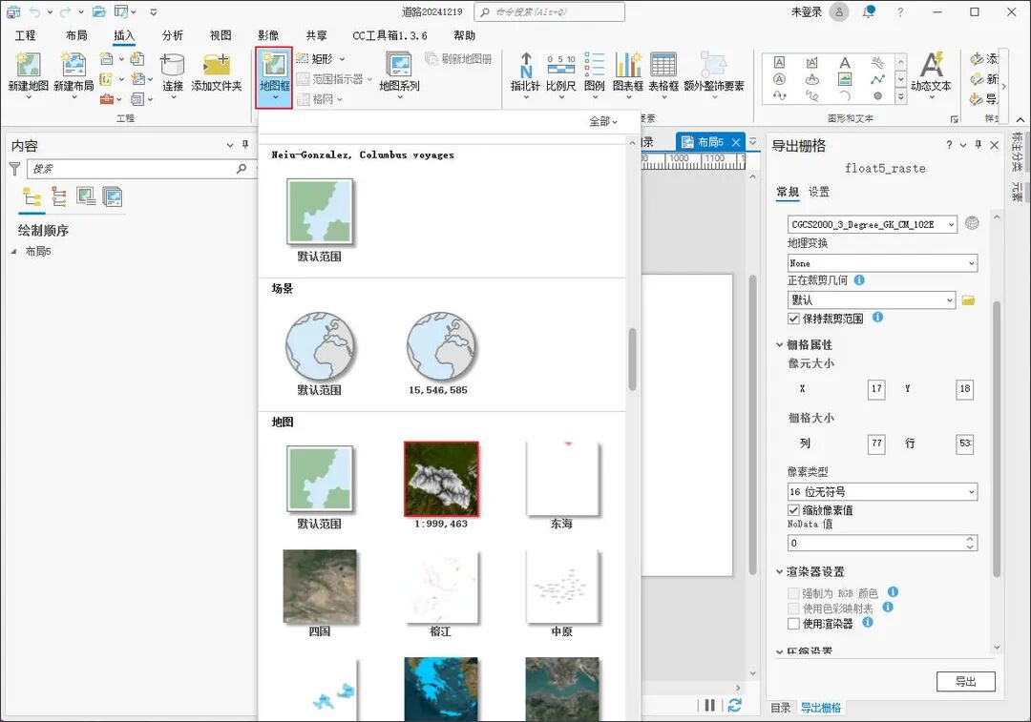Insert a 图例 (Legend) element
Image resolution: width=1031 pixels, height=722 pixels.
tap(595, 66)
